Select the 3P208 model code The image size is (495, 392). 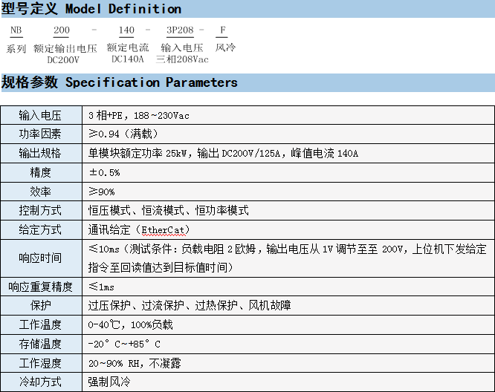coord(180,30)
